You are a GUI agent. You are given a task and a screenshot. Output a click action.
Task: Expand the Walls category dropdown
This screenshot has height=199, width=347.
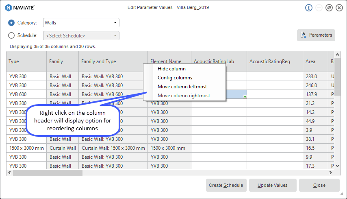click(x=115, y=23)
